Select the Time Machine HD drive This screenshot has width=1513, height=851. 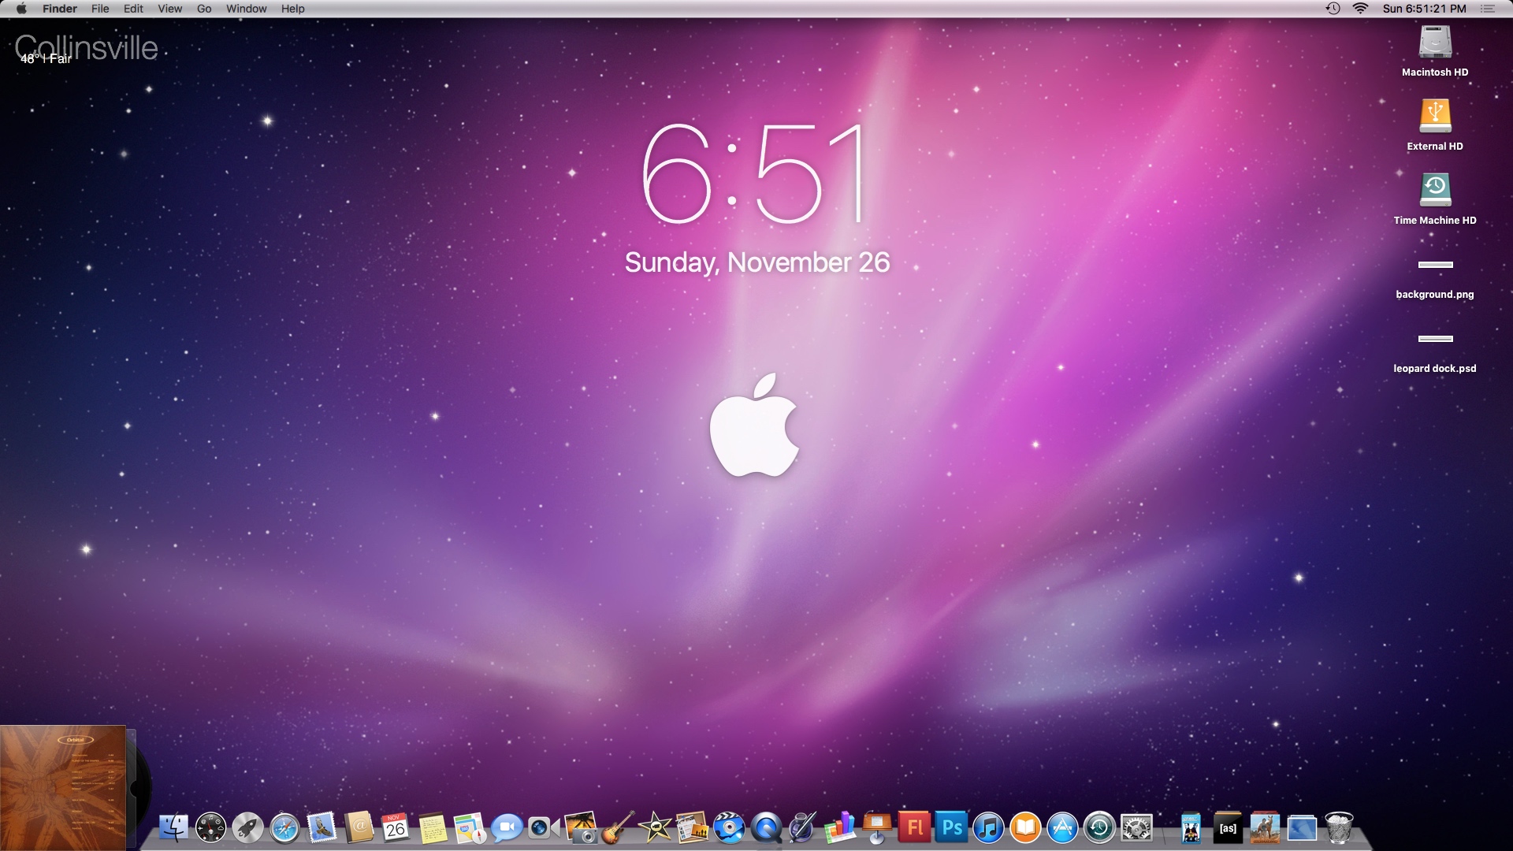[1435, 199]
